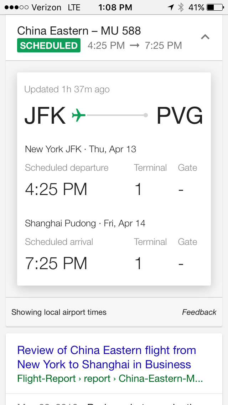The width and height of the screenshot is (228, 405).
Task: Tap the Flight-Report green URL breadcrumb
Action: [x=110, y=378]
